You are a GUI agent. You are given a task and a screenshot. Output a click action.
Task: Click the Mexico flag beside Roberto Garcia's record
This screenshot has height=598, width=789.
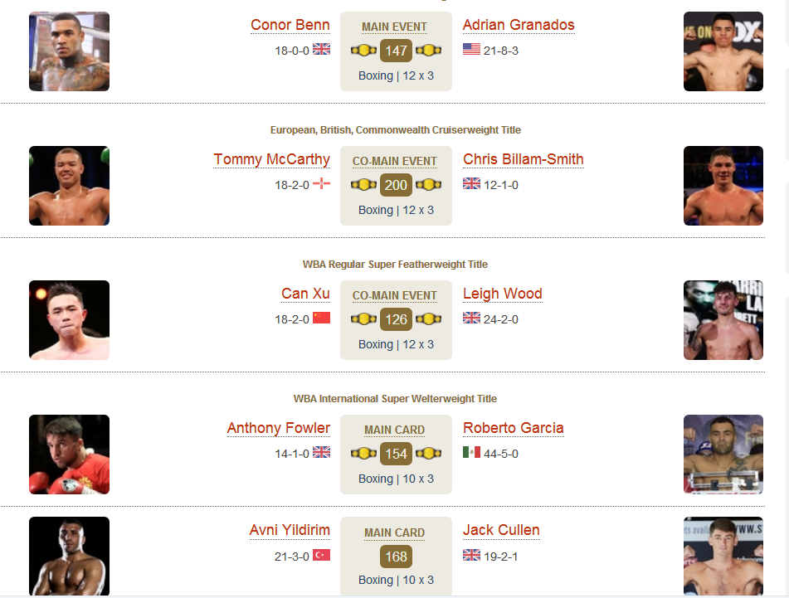click(x=471, y=452)
